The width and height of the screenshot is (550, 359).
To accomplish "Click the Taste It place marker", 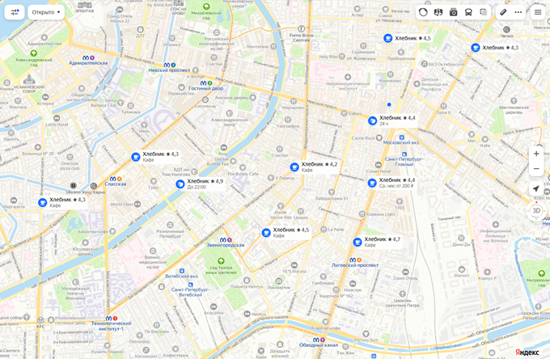I will [443, 106].
